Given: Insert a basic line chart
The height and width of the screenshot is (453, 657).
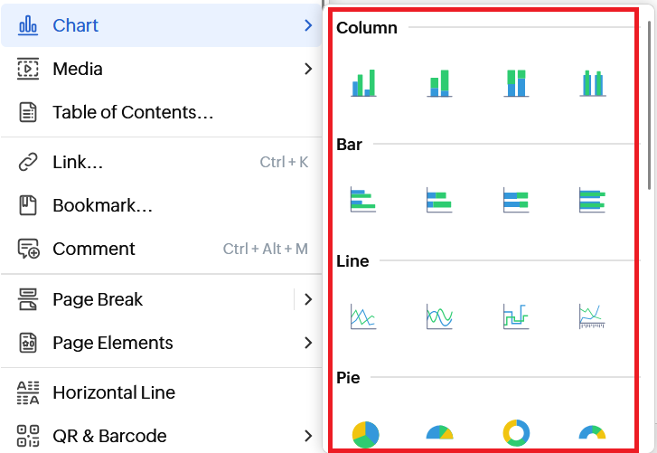Looking at the screenshot, I should 363,316.
